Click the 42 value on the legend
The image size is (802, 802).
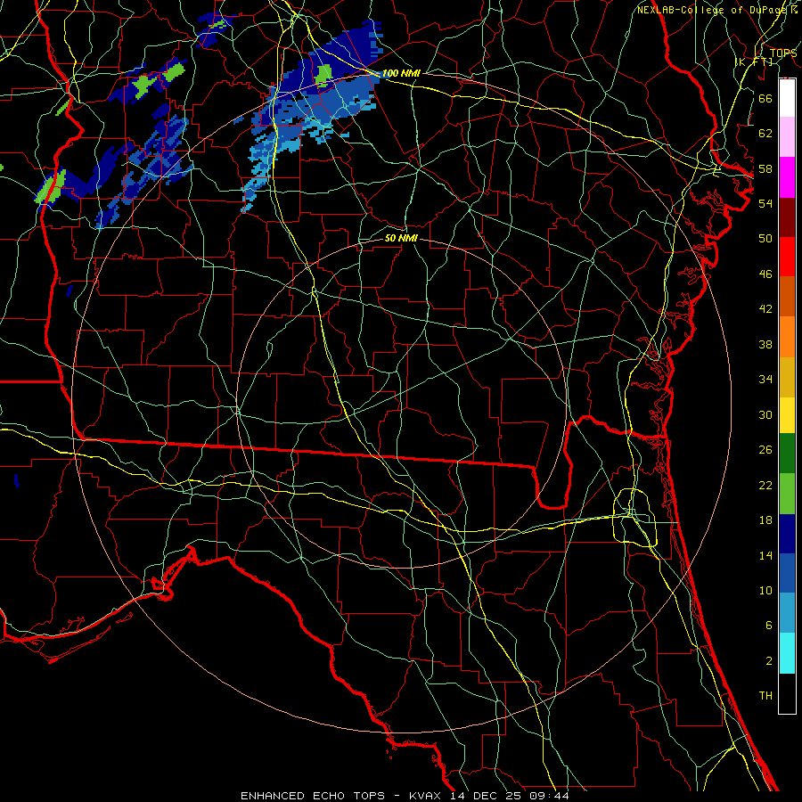pos(765,308)
